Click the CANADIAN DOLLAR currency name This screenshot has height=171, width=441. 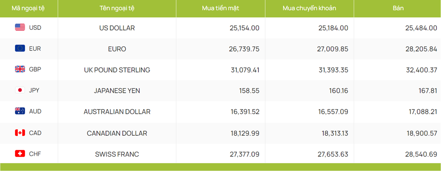tap(117, 133)
